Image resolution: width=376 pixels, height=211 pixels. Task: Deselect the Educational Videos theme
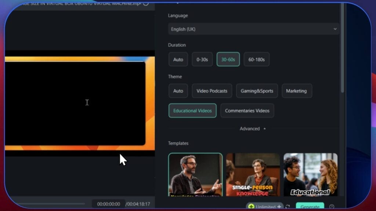tap(192, 110)
